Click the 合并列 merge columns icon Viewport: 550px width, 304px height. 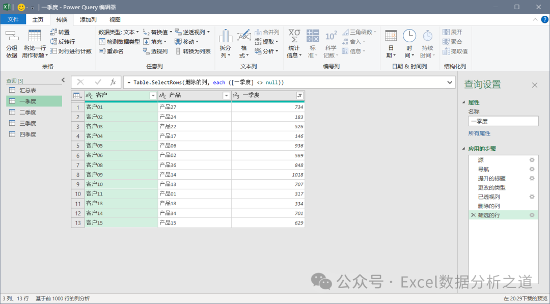pyautogui.click(x=258, y=32)
